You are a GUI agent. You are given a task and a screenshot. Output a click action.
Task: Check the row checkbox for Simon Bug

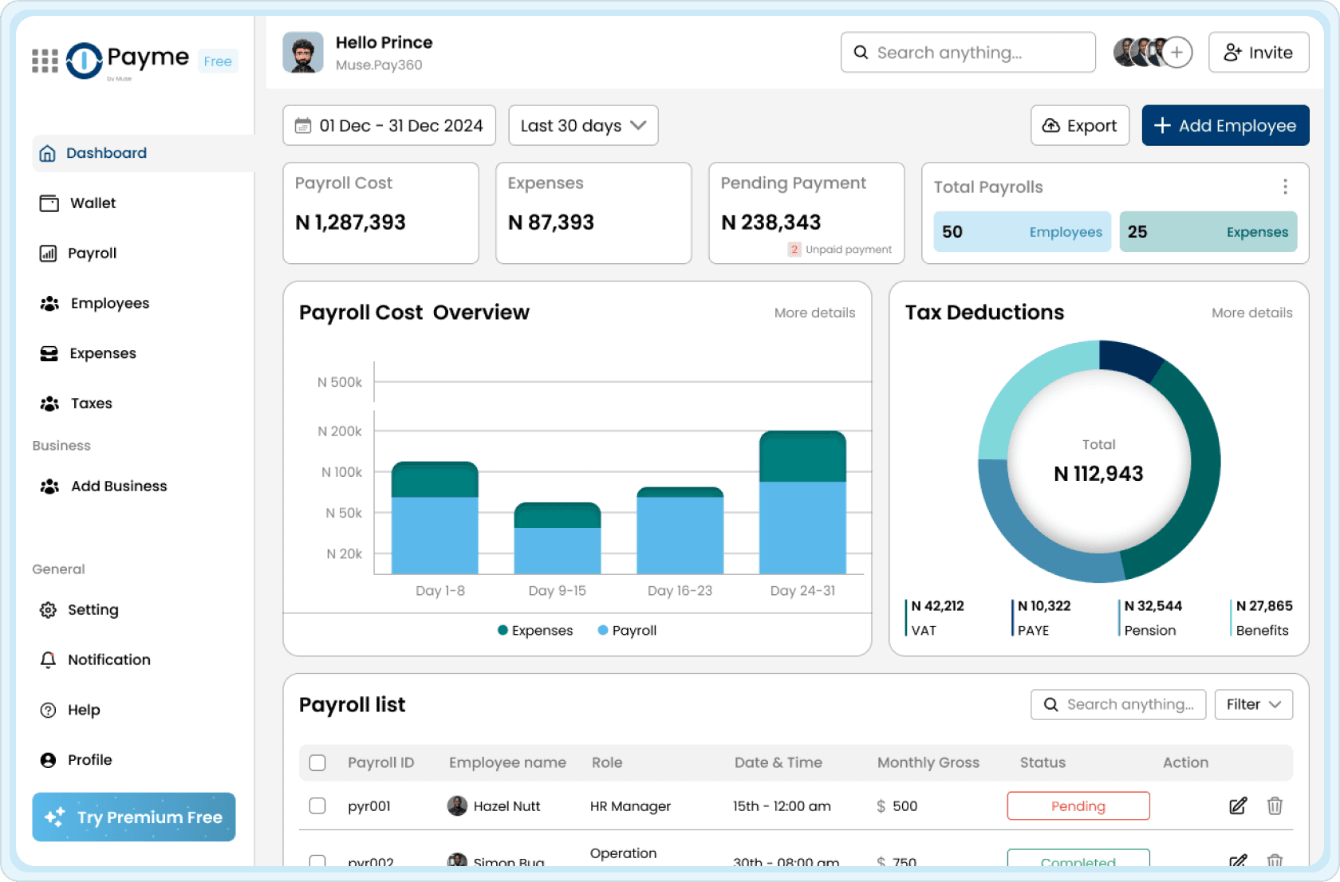tap(317, 862)
